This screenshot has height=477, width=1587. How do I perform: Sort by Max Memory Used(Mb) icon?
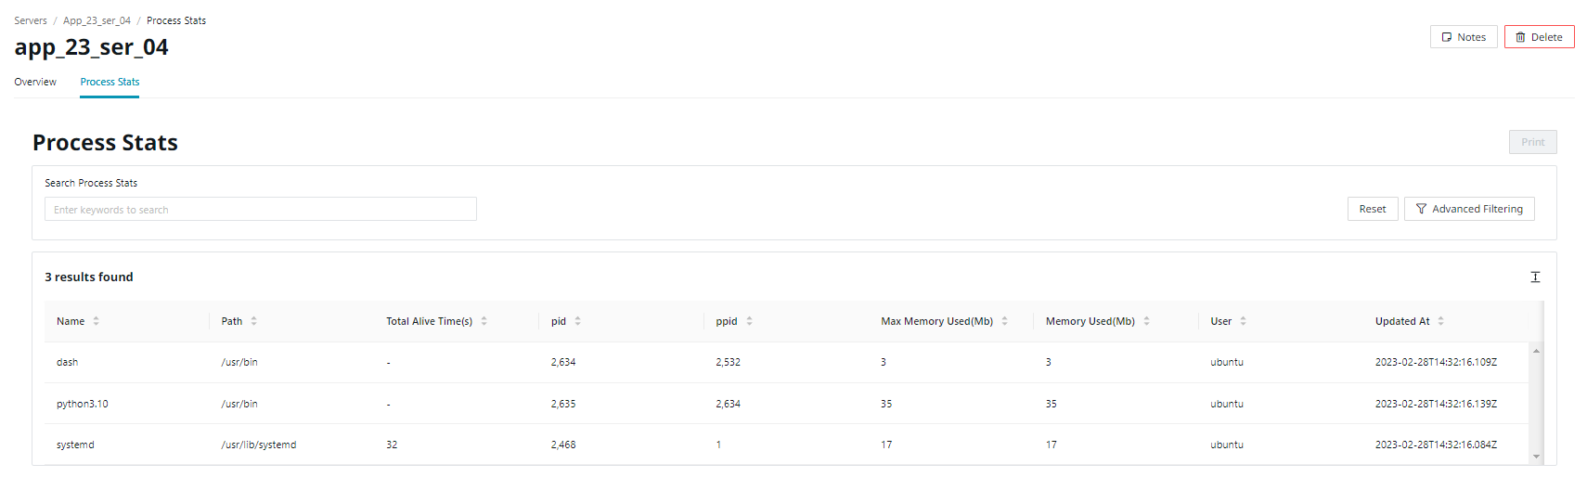coord(1004,321)
